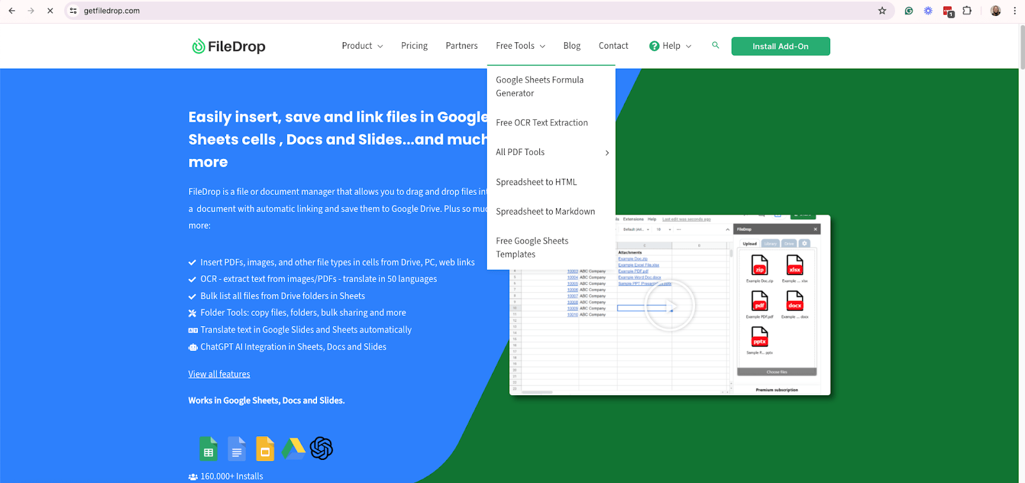
Task: Expand the Product dropdown menu
Action: pos(363,45)
